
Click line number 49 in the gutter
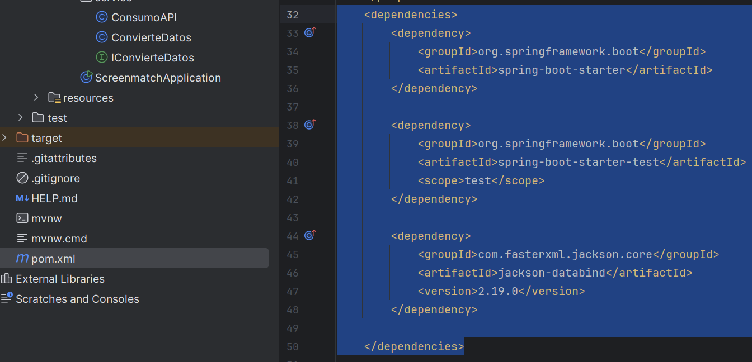point(293,328)
